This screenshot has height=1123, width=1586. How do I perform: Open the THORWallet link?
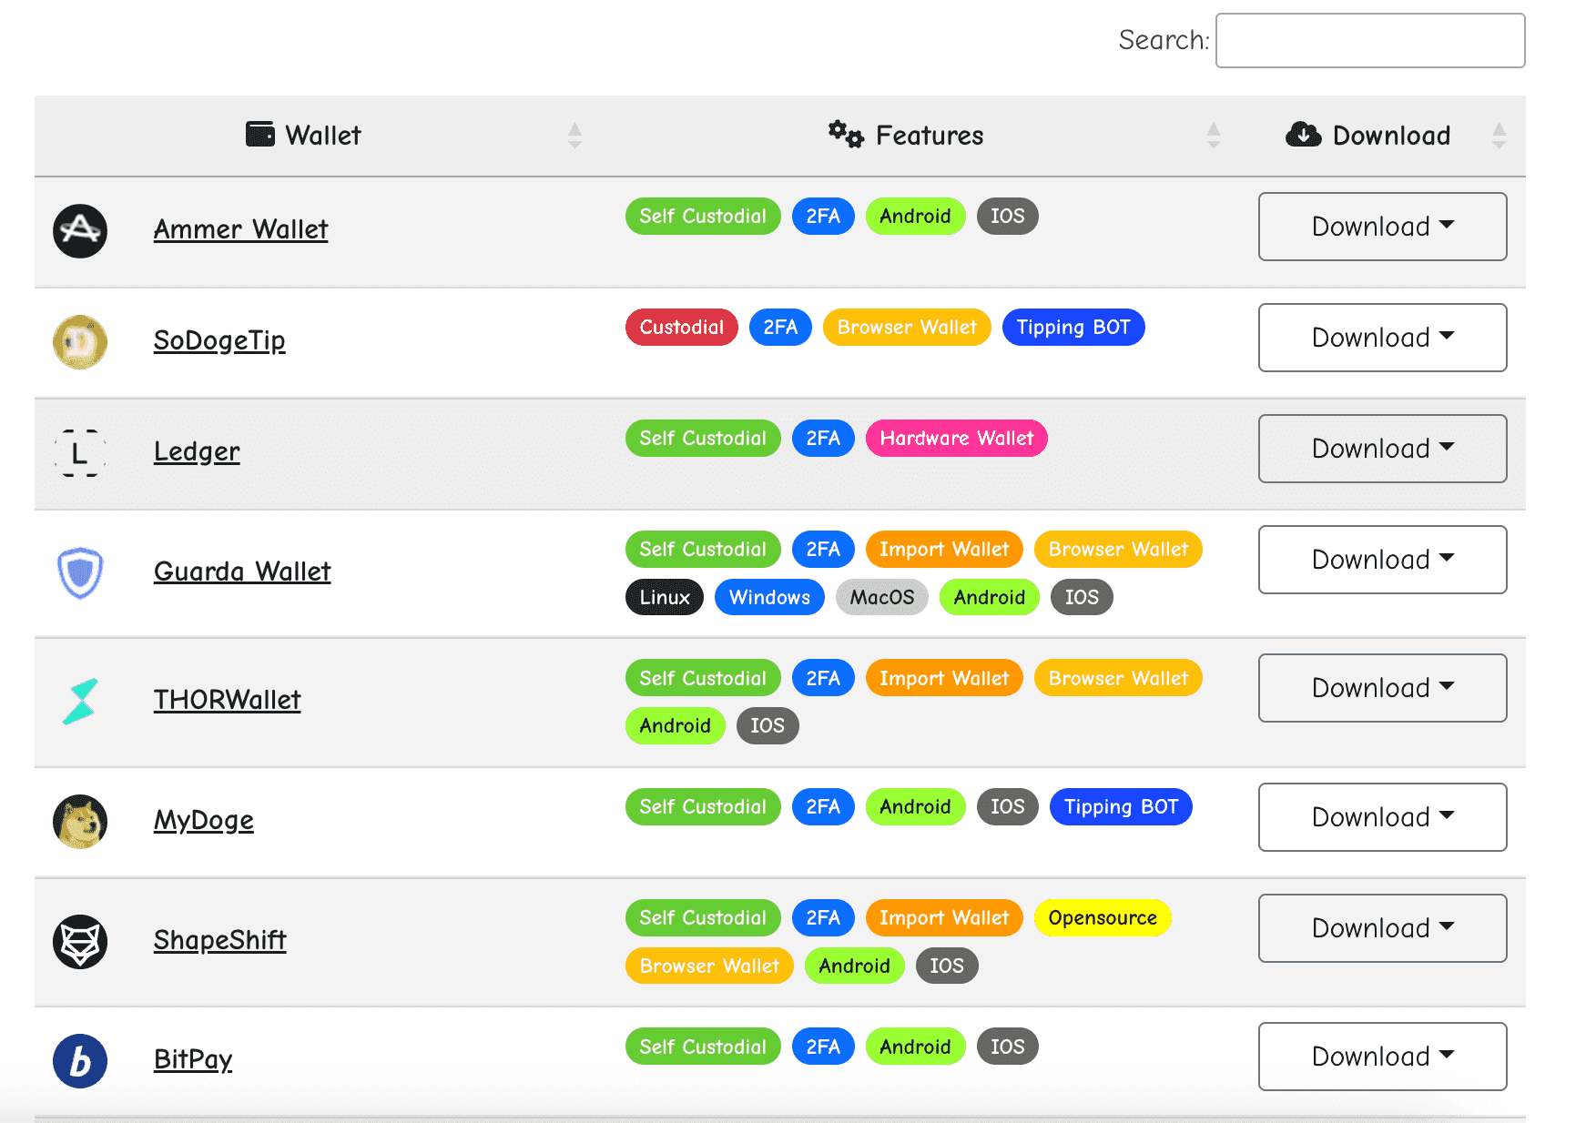227,700
